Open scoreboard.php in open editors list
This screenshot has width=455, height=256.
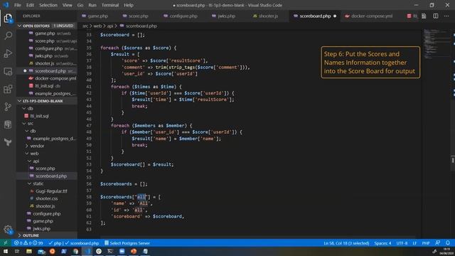(x=50, y=71)
